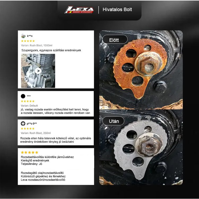Click the username p**s 0**

32,123
